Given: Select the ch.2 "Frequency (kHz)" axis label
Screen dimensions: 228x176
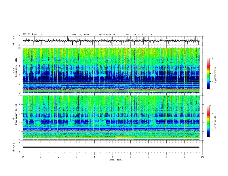Looking at the screenshot, I should 16,114.
